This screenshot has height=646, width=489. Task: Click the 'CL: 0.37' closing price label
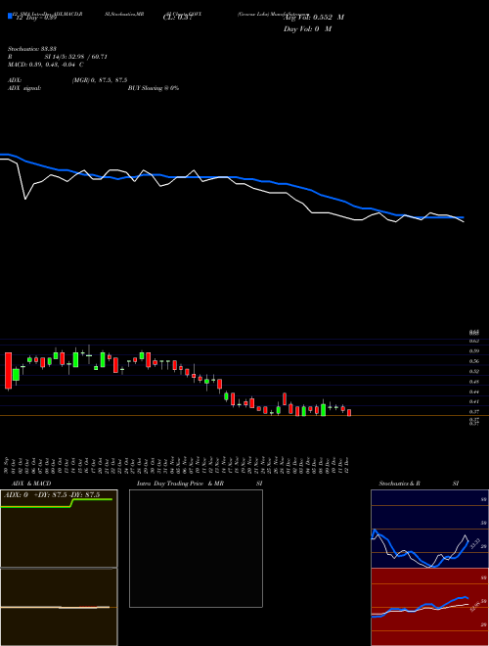click(178, 17)
